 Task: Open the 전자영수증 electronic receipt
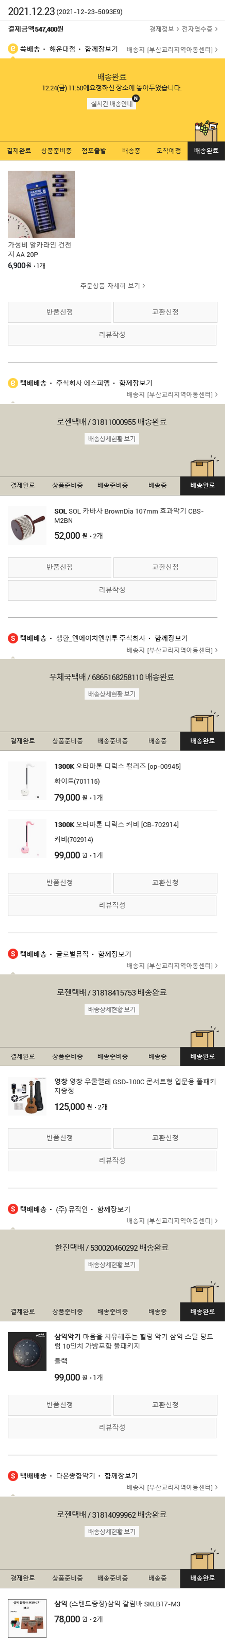click(199, 29)
